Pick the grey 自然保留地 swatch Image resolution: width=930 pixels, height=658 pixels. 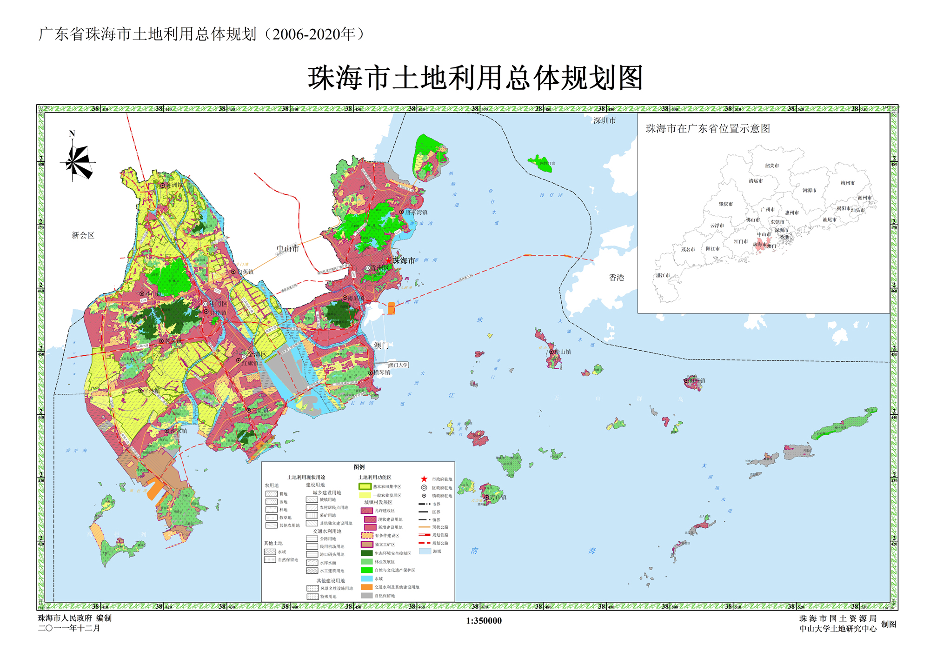pos(367,595)
